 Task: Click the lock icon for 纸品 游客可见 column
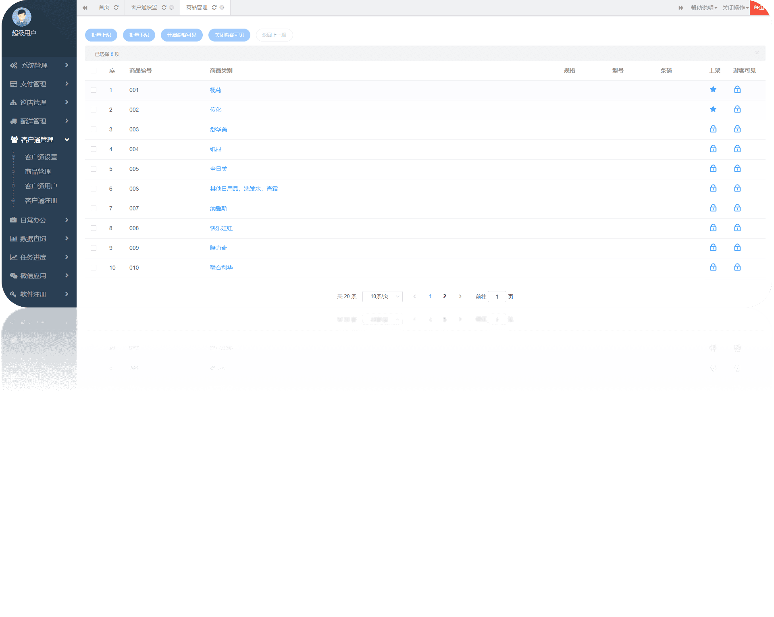tap(737, 149)
